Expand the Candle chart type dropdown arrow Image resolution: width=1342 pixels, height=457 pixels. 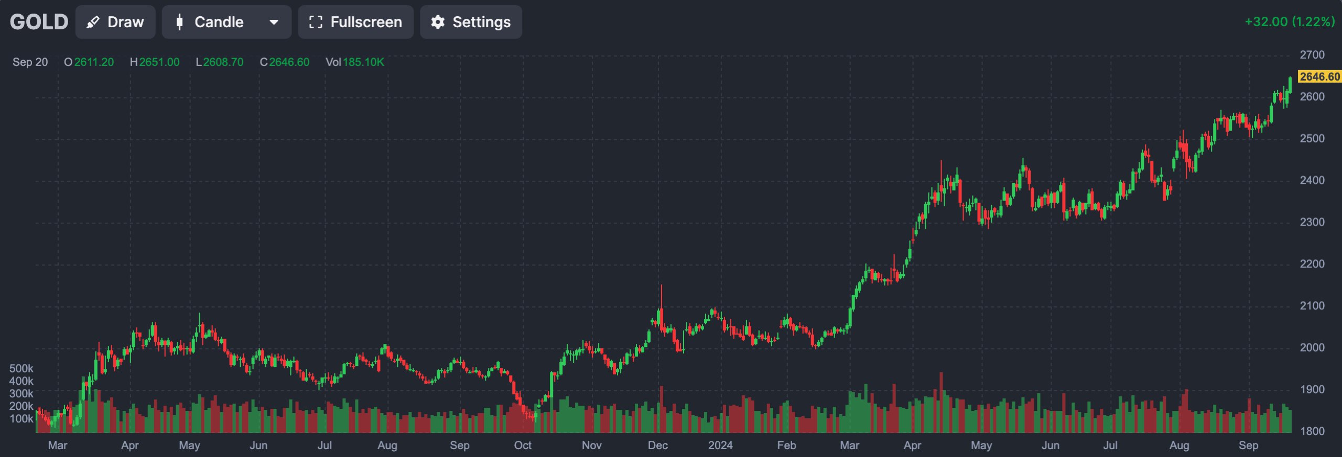click(274, 22)
